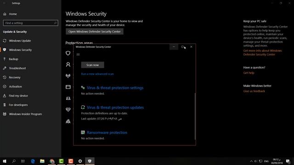The height and width of the screenshot is (165, 294).
Task: Click refresh icon beside Virus & threat protection updates
Action: click(83, 107)
